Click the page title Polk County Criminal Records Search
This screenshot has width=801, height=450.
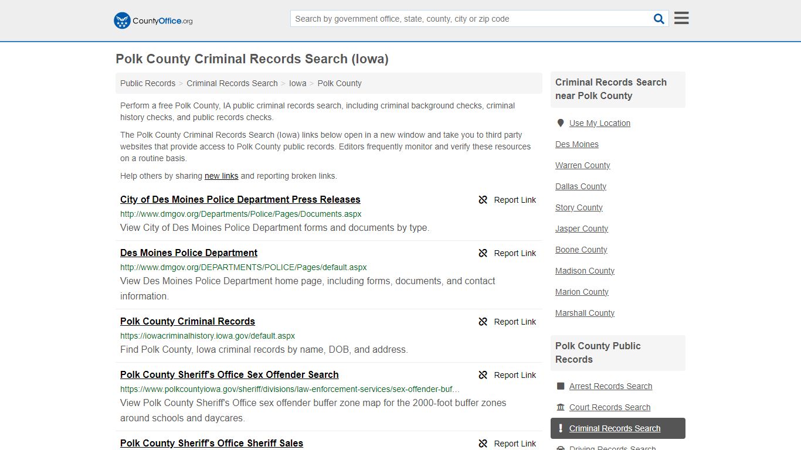point(252,59)
